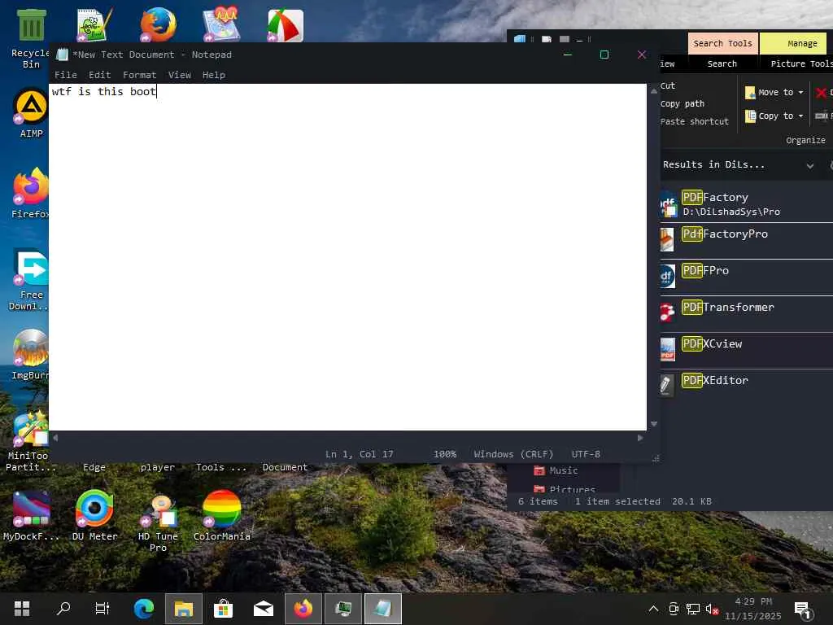This screenshot has width=833, height=625.
Task: Open the Windows Start menu
Action: pos(22,608)
